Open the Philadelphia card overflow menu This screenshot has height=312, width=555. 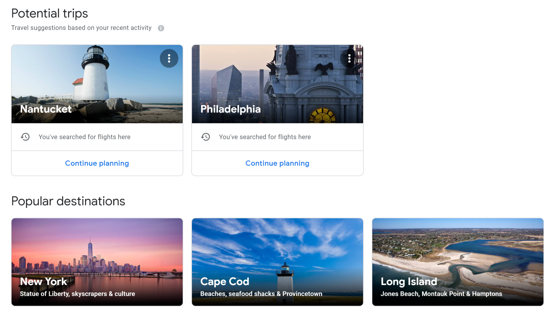pos(349,58)
